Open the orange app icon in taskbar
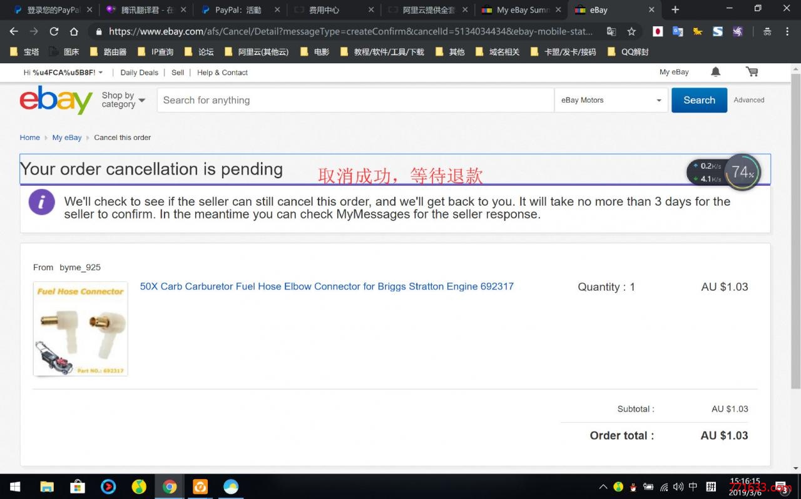801x499 pixels. click(200, 486)
